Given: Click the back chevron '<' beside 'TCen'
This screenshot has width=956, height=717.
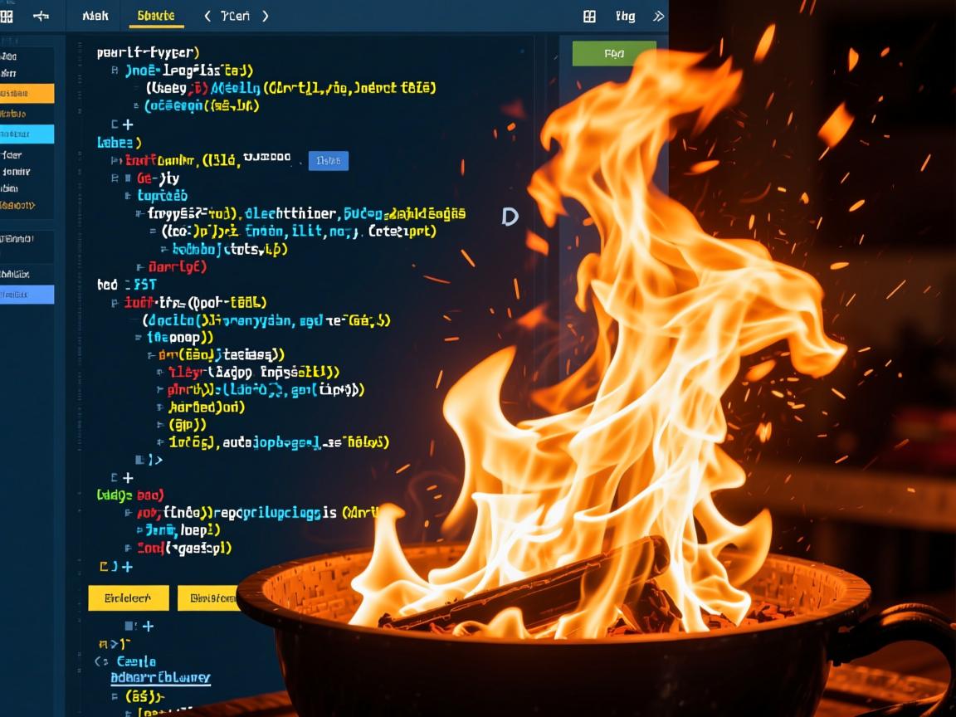Looking at the screenshot, I should pos(207,15).
